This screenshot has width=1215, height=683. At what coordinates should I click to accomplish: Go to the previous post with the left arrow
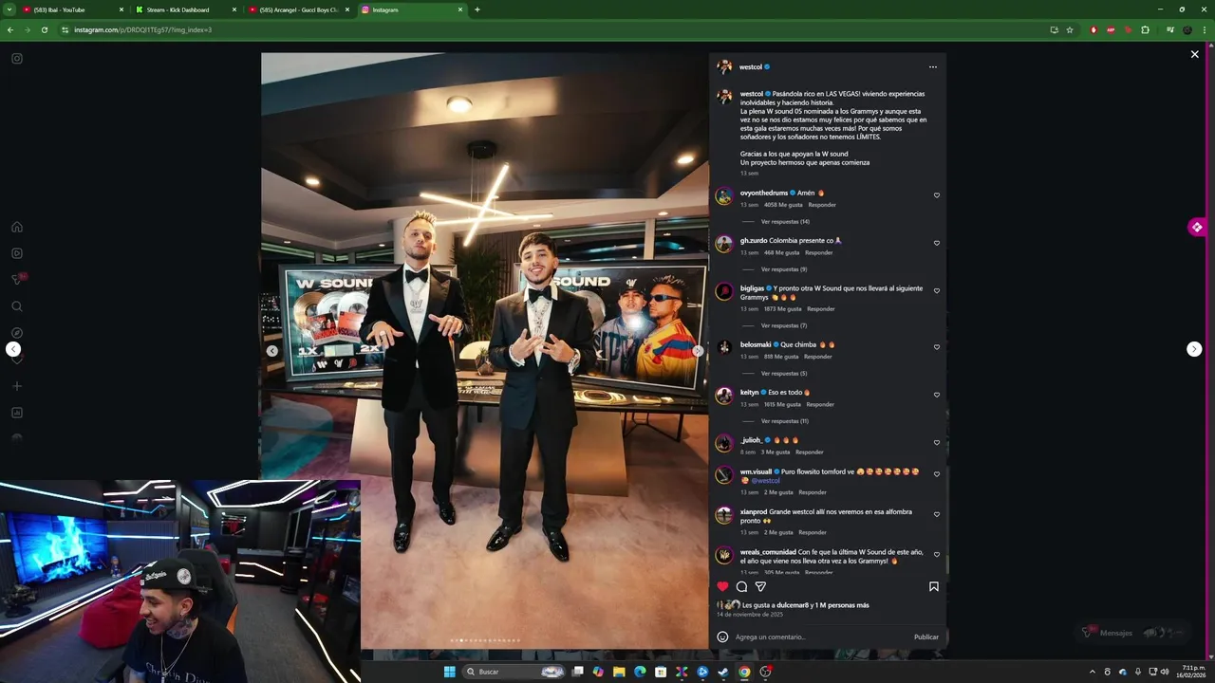[13, 349]
